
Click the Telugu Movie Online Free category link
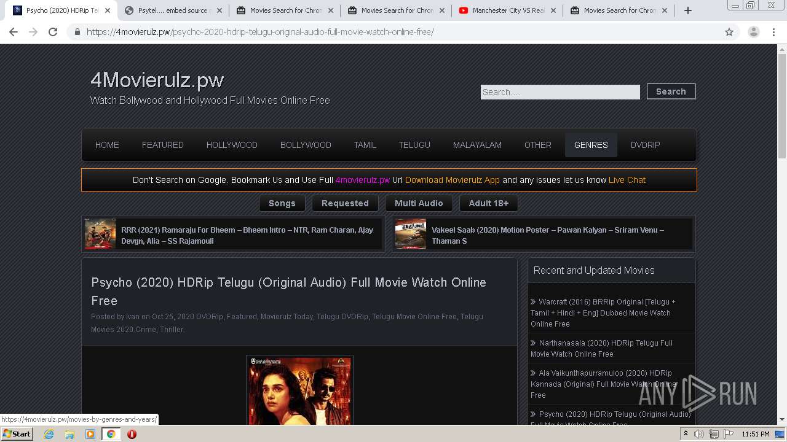point(414,317)
